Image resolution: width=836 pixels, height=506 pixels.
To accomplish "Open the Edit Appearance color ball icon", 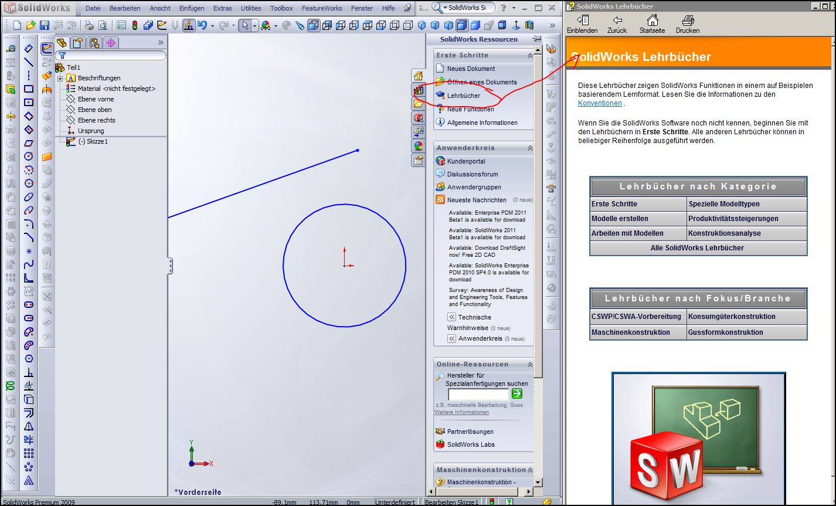I will coord(266,25).
